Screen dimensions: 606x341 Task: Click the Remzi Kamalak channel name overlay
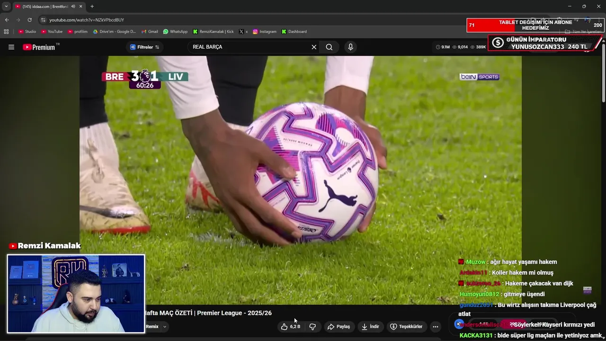tap(45, 246)
